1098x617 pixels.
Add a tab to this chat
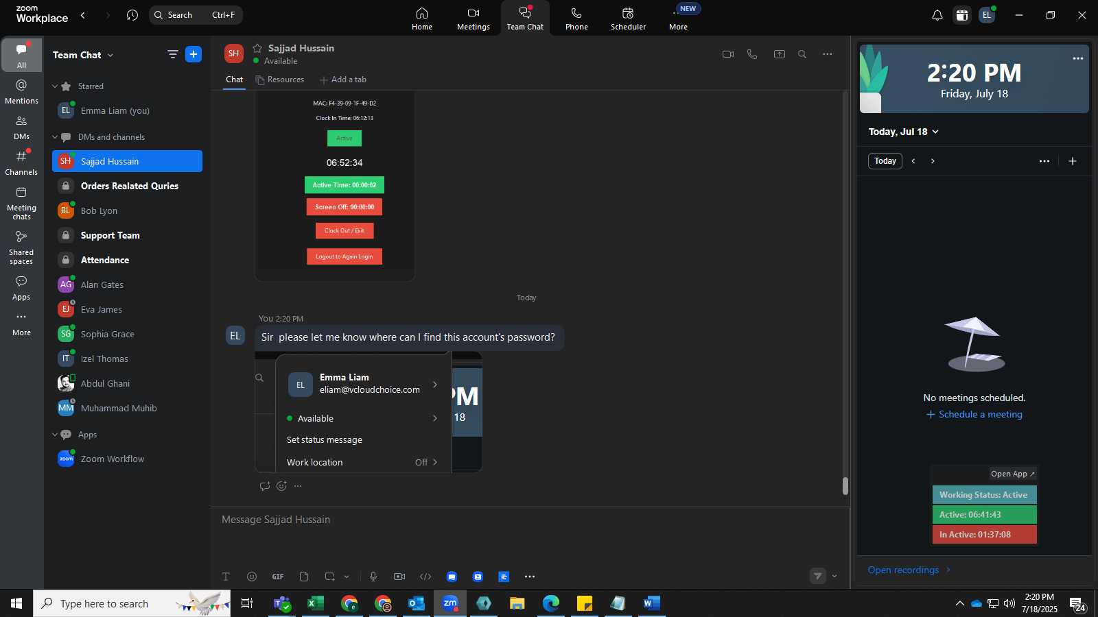[x=343, y=80]
